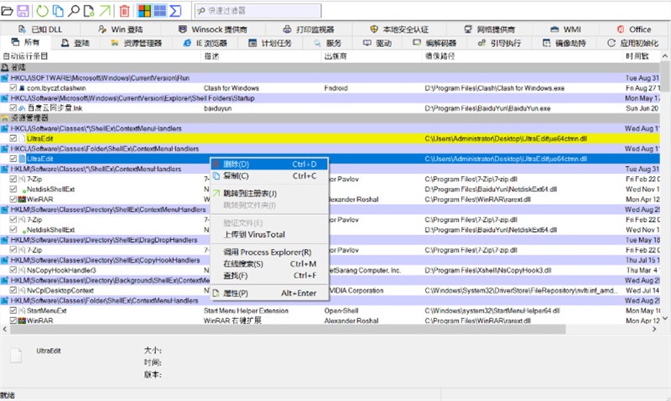Click the horizontal scrollbar left arrow

(5, 329)
